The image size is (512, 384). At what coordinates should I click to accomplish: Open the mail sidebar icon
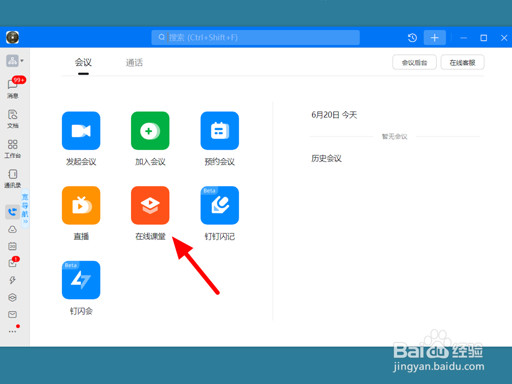12,314
